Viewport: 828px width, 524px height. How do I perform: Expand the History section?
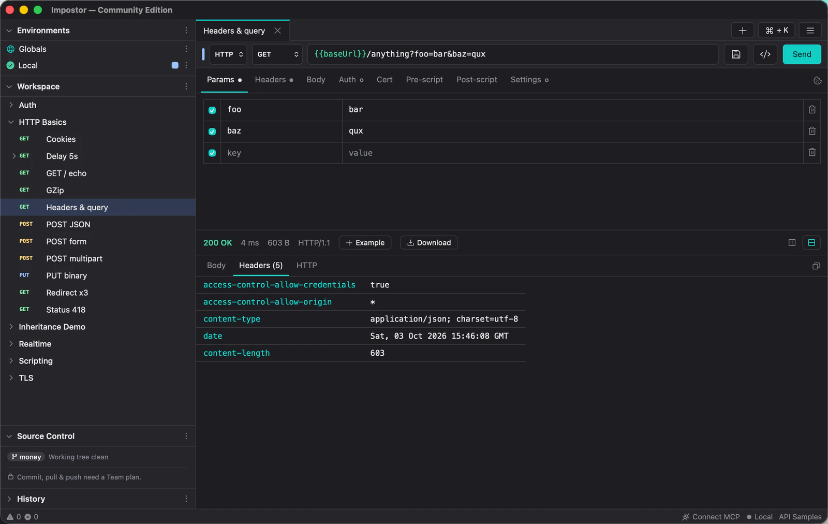coord(9,499)
